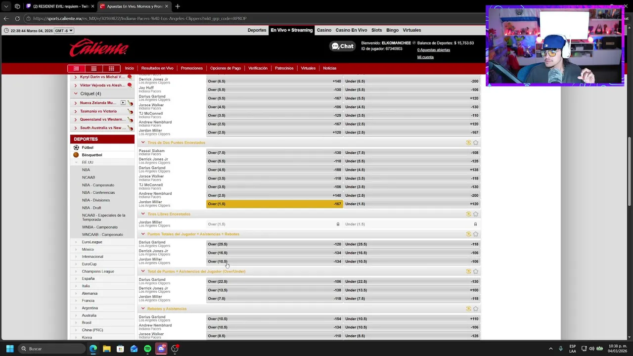Collapse Tiros Libres Encestados section
Image resolution: width=633 pixels, height=356 pixels.
(143, 214)
